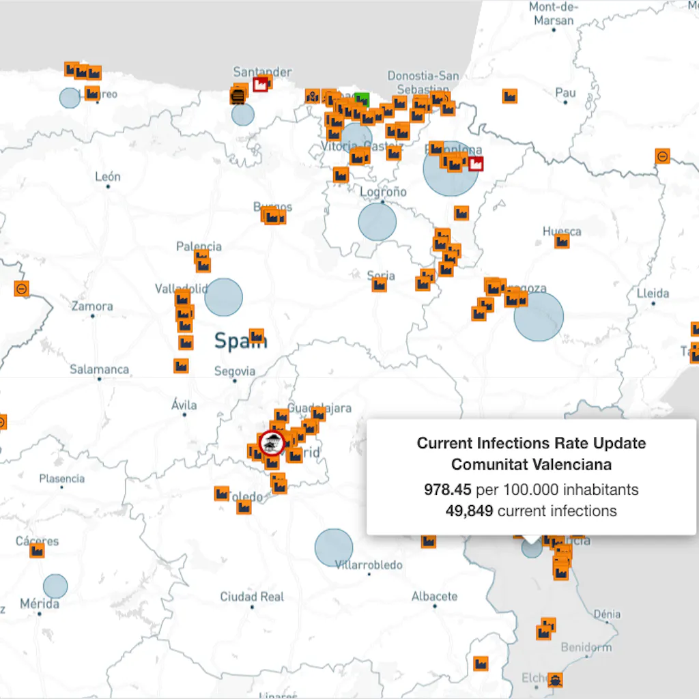Click the city circle over Zaragoza

(537, 316)
